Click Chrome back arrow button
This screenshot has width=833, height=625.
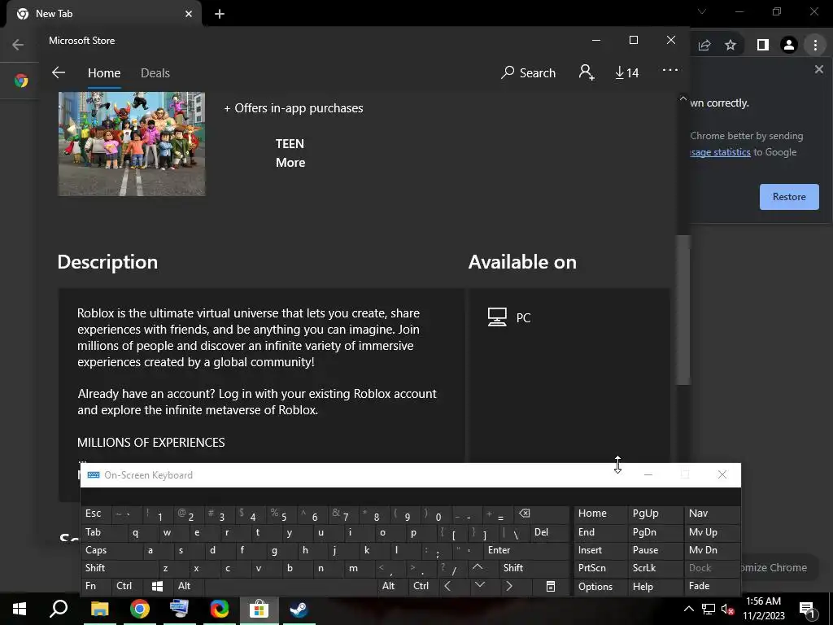[18, 45]
